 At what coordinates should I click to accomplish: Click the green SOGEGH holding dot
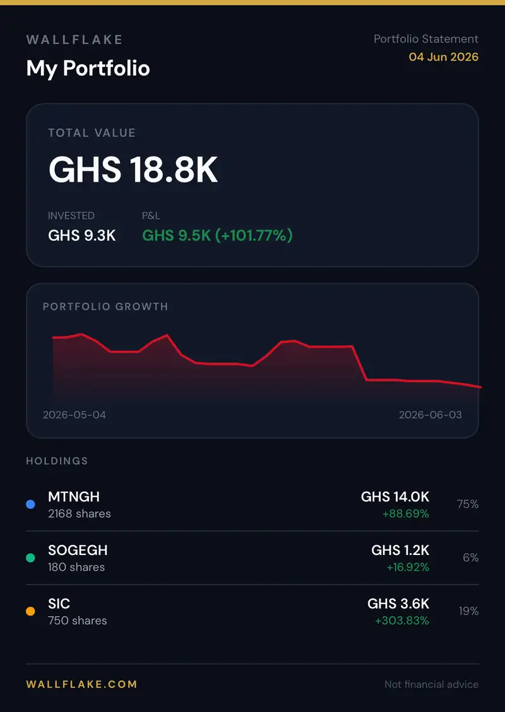coord(30,558)
